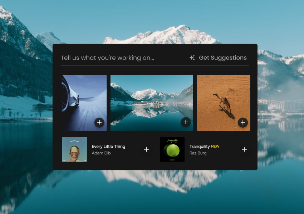Image resolution: width=304 pixels, height=214 pixels.
Task: Add Every Little Thing using its plus icon
Action: (147, 149)
